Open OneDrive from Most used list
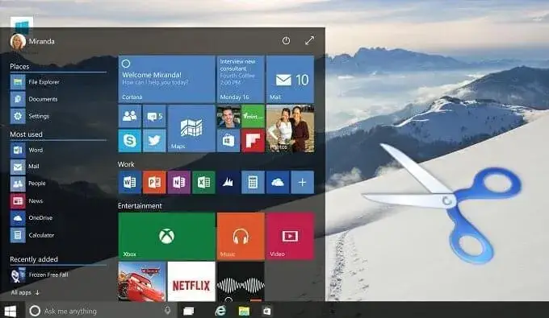The width and height of the screenshot is (549, 318). pyautogui.click(x=31, y=218)
